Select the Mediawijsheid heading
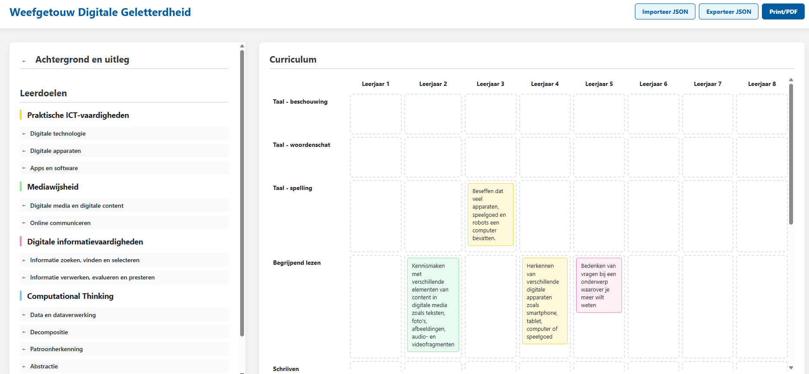The image size is (809, 374). 53,187
